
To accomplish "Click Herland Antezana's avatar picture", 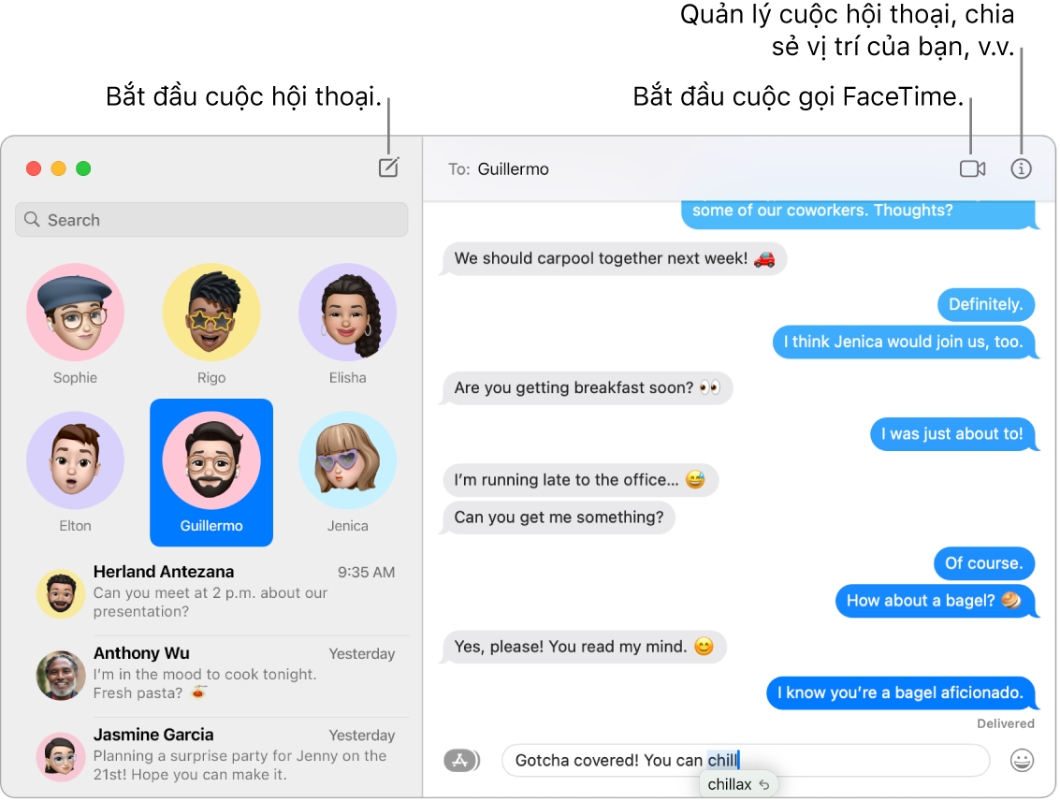I will point(61,593).
